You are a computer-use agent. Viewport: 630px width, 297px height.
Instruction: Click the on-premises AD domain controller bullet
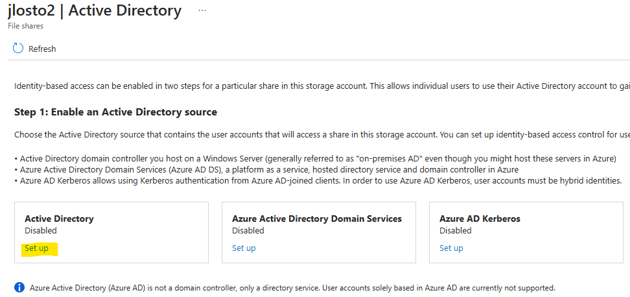[315, 158]
